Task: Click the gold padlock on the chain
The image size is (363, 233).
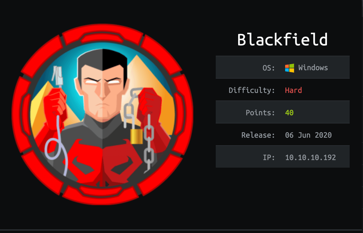Action: point(137,136)
